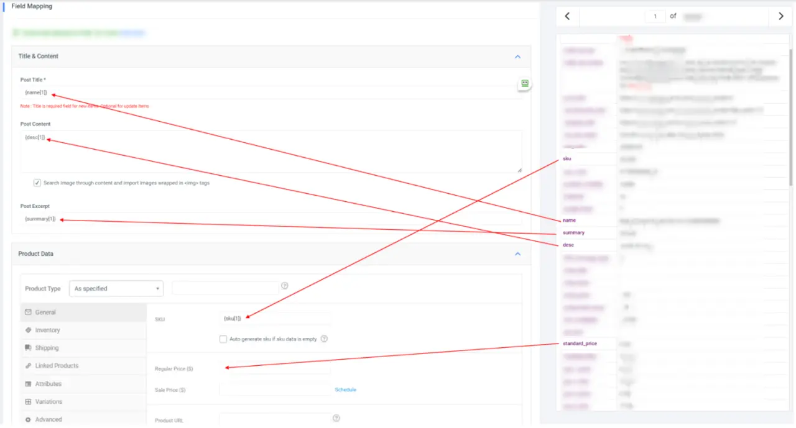Select the Linked Products tab
The width and height of the screenshot is (796, 428).
pyautogui.click(x=57, y=366)
